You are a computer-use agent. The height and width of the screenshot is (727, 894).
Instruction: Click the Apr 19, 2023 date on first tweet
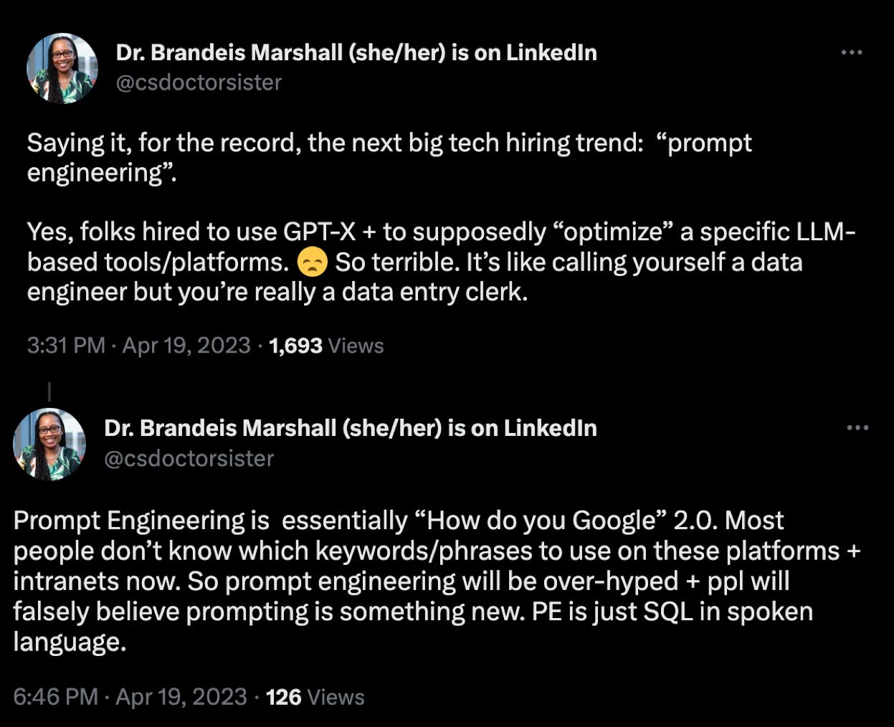(186, 346)
